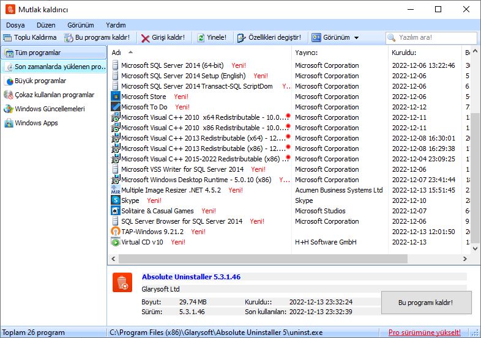481x338 pixels.
Task: Click the Multiple Image Resizer MIR icon
Action: pyautogui.click(x=115, y=190)
